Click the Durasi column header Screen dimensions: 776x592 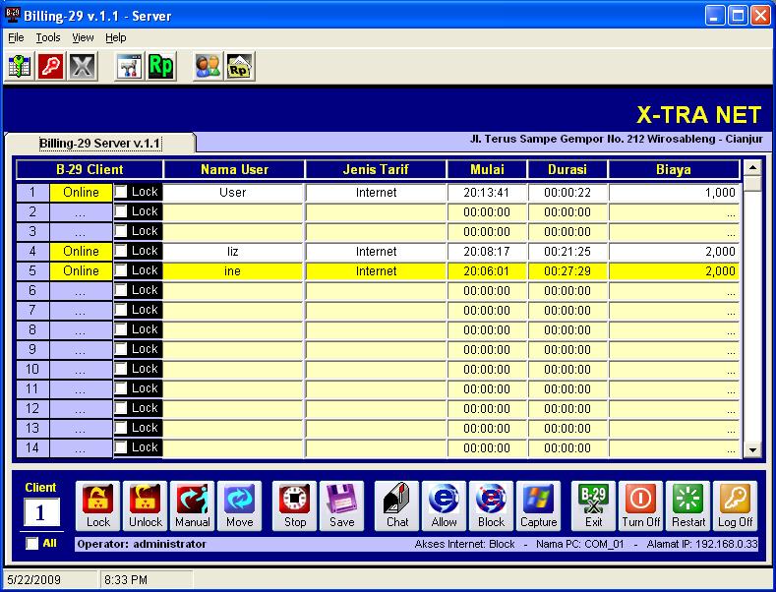(x=567, y=169)
